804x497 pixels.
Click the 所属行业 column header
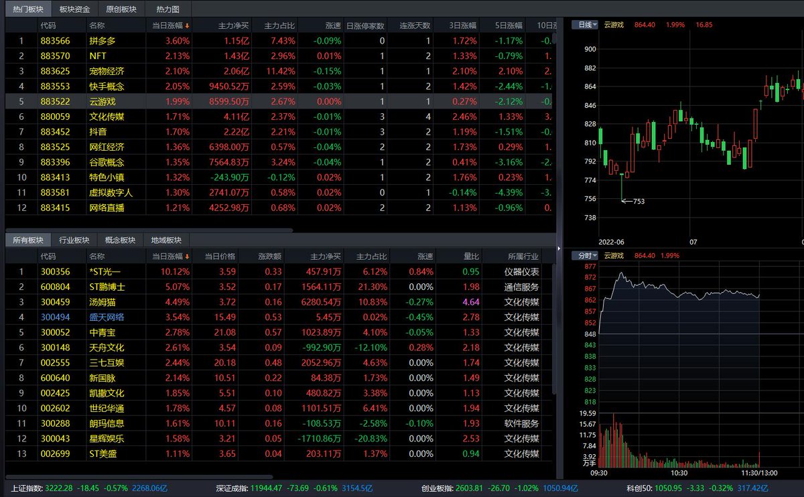click(x=523, y=257)
